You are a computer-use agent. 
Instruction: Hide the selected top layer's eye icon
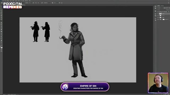158,14
